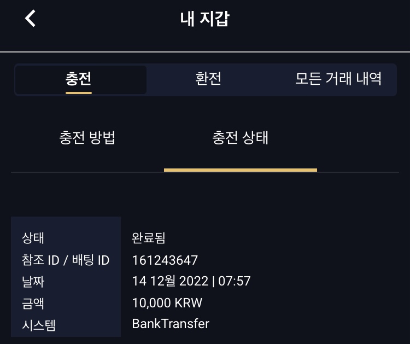410x344 pixels.
Task: Show the 충전 방법 sub-tab
Action: click(87, 137)
